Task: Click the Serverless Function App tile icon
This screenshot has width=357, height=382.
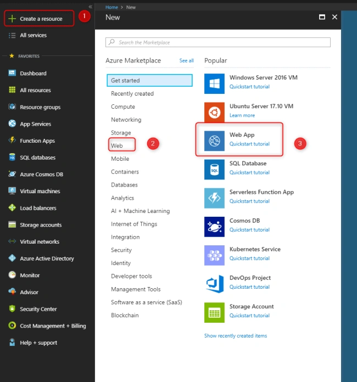Action: point(214,198)
